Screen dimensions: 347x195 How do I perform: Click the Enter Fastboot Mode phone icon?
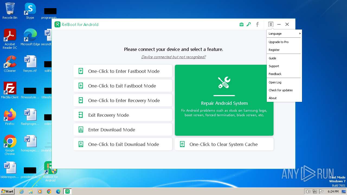81,71
